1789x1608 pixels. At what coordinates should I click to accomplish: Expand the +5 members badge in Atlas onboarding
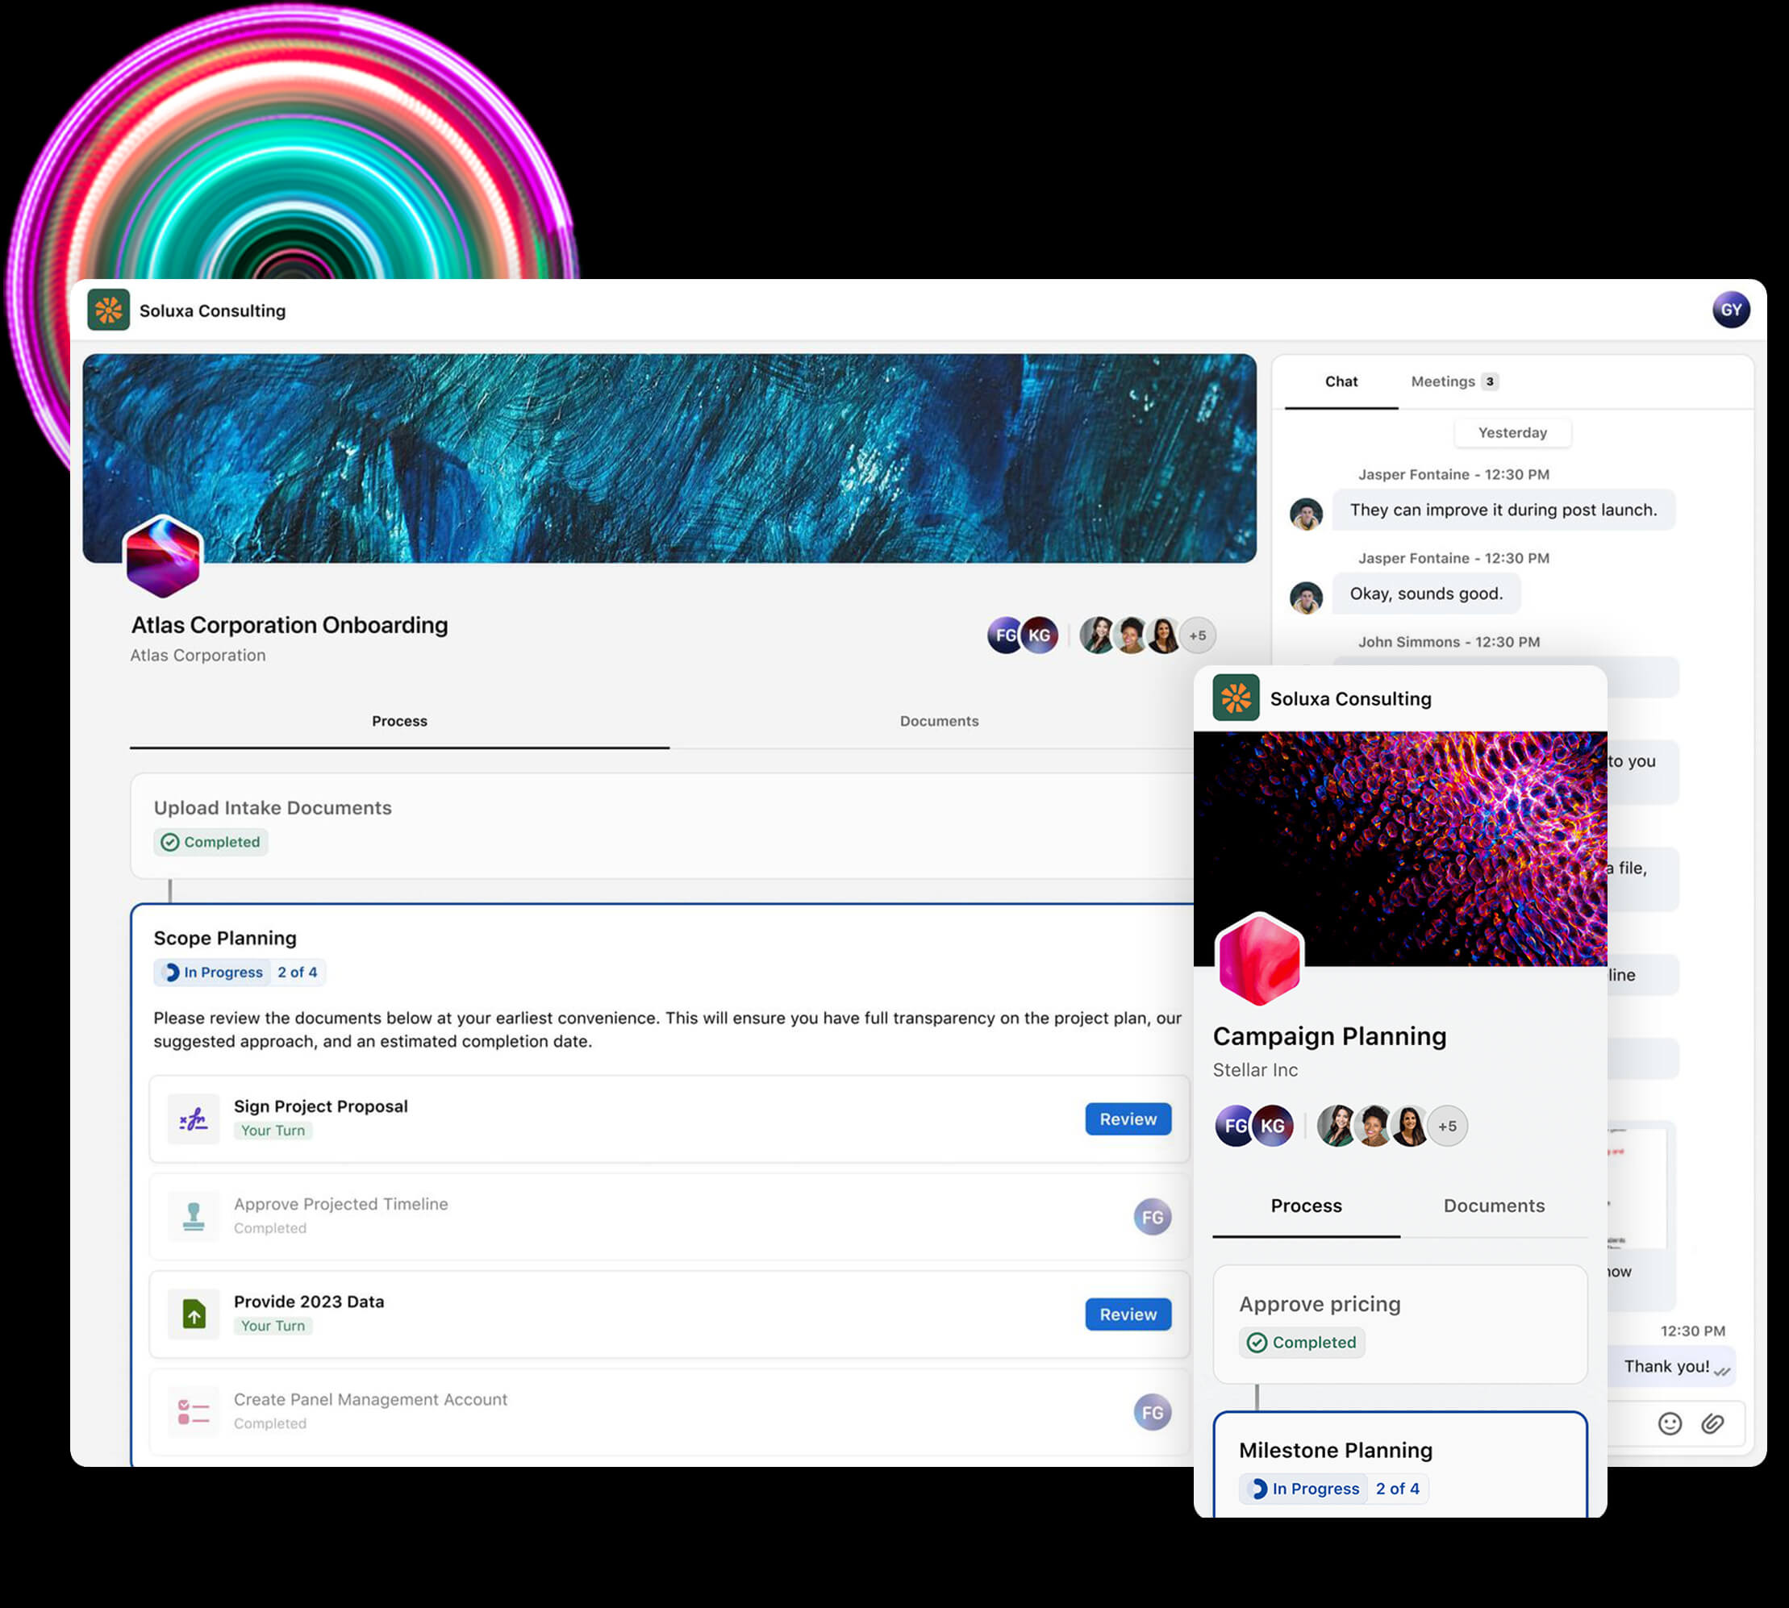tap(1197, 635)
